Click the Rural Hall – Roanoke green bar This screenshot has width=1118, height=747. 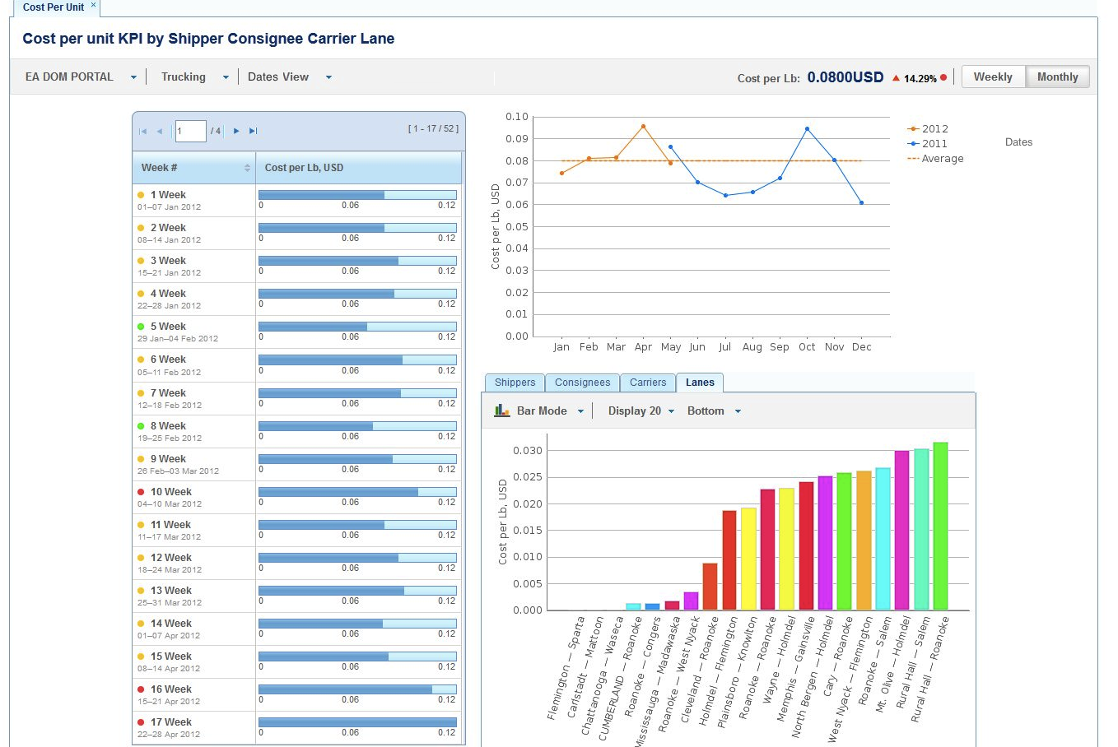[x=940, y=527]
